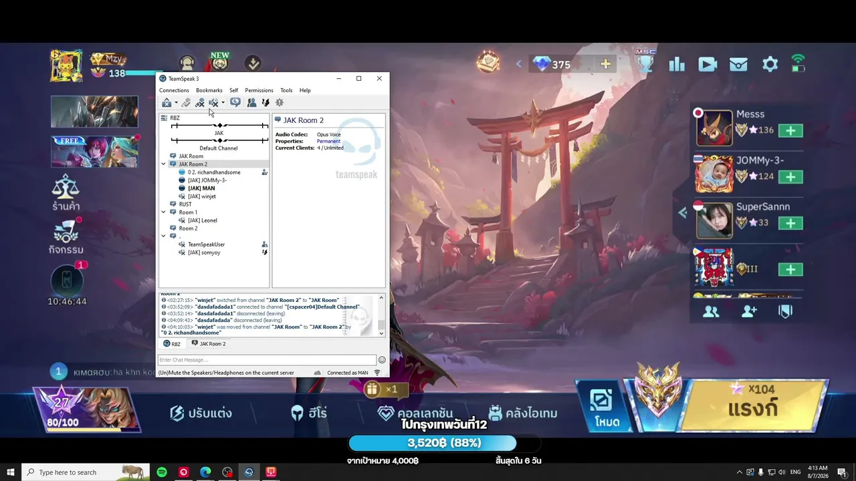
Task: Open the Contacts toolbar icon
Action: [251, 103]
